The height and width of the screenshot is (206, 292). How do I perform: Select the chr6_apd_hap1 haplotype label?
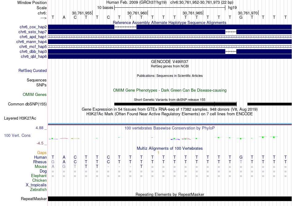click(33, 37)
